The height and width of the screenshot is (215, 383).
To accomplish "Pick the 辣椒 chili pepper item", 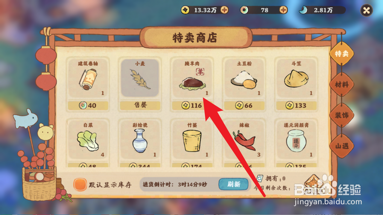I will [244, 140].
